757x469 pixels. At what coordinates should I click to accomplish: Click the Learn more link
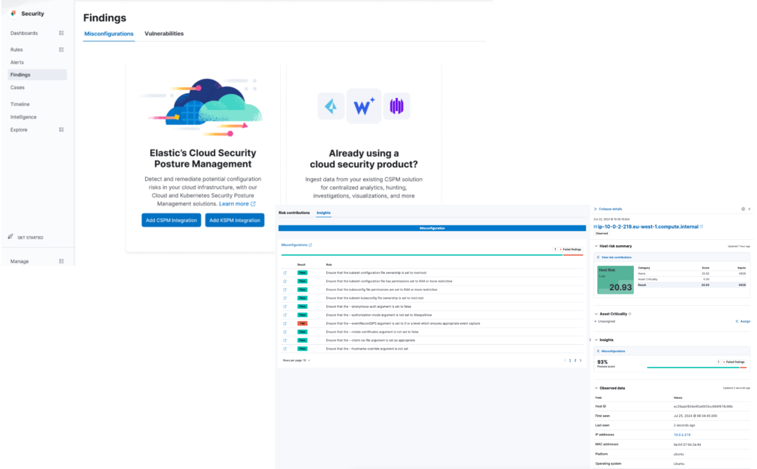pyautogui.click(x=234, y=204)
